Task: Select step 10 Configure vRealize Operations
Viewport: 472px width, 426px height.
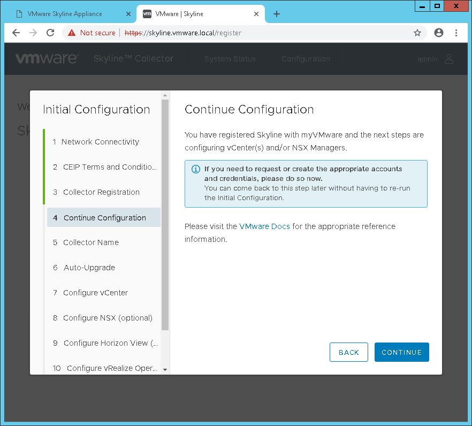Action: [x=103, y=368]
